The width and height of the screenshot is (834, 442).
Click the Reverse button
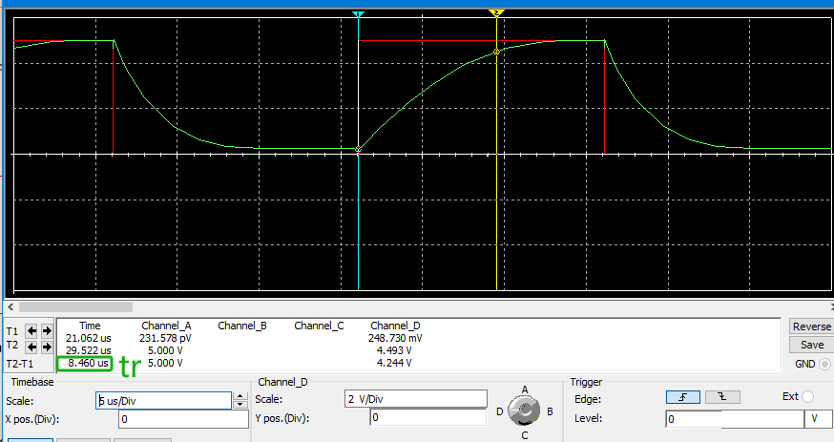pos(811,326)
